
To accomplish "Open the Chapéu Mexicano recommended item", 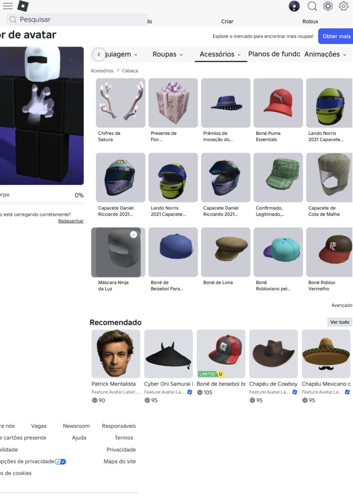I will pos(326,354).
